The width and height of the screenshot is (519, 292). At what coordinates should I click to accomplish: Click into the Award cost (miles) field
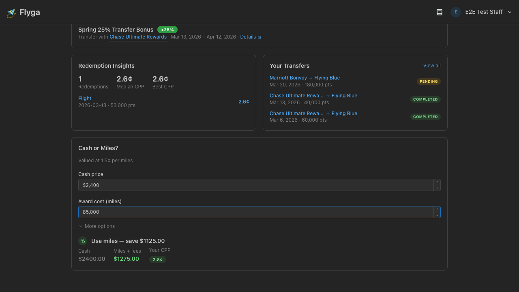click(x=256, y=212)
